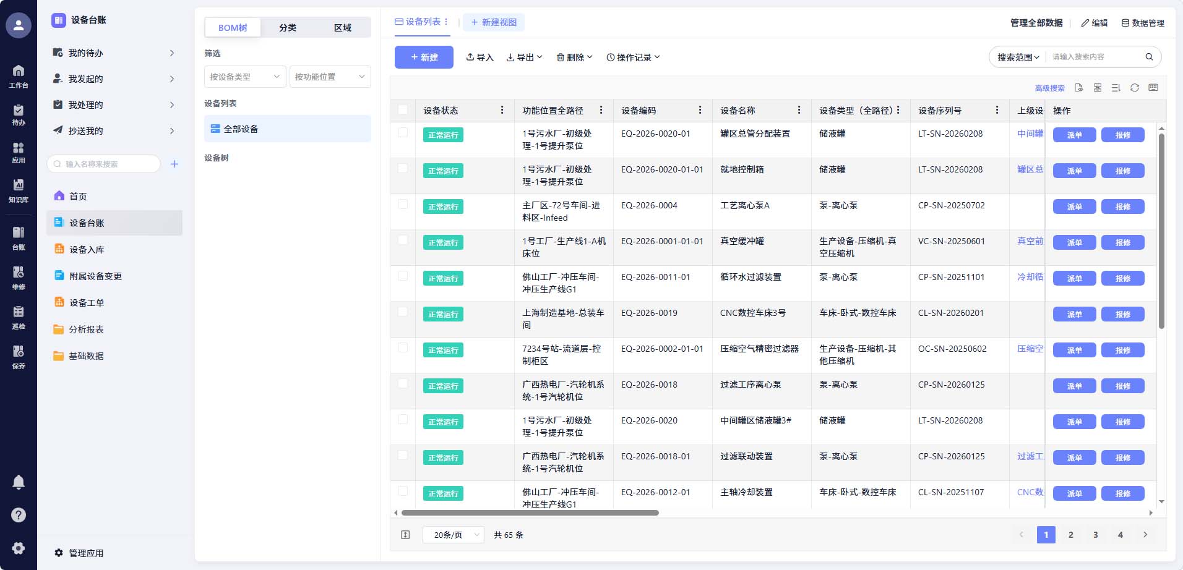Open the 搜索范围 dropdown
The width and height of the screenshot is (1183, 570).
1018,57
